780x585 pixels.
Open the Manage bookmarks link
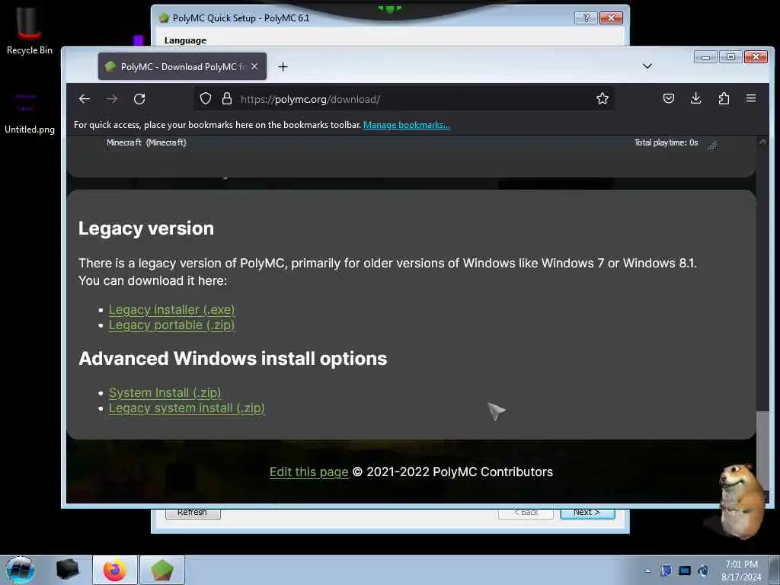(407, 125)
